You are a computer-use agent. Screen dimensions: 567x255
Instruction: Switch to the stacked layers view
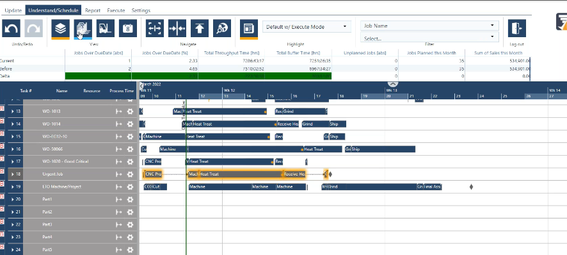(60, 29)
